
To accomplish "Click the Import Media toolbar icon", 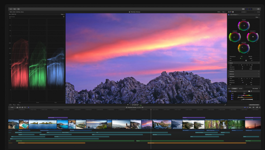I will pyautogui.click(x=11, y=9).
